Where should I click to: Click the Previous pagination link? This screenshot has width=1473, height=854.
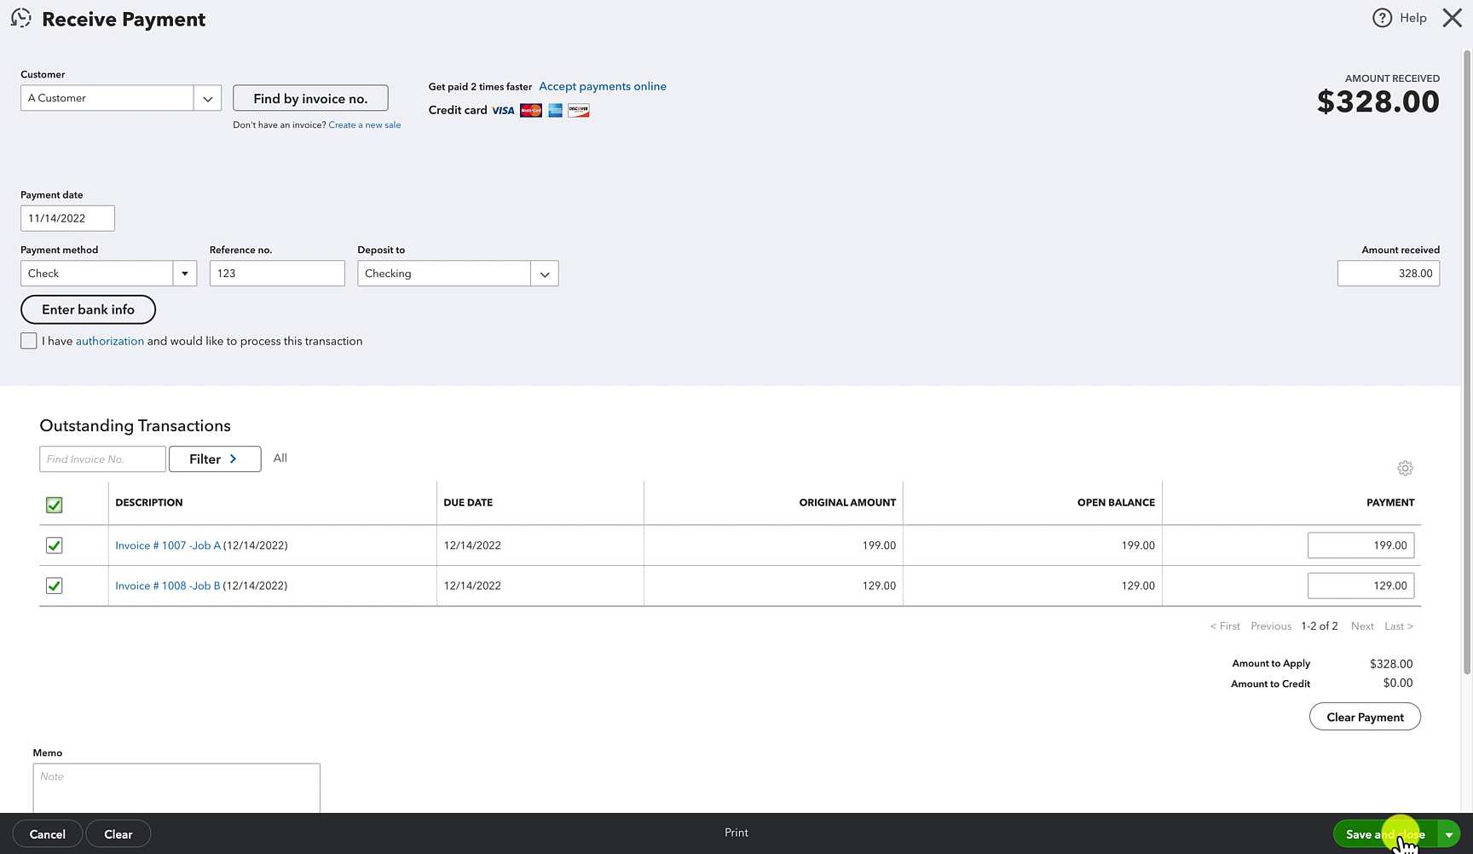1271,626
